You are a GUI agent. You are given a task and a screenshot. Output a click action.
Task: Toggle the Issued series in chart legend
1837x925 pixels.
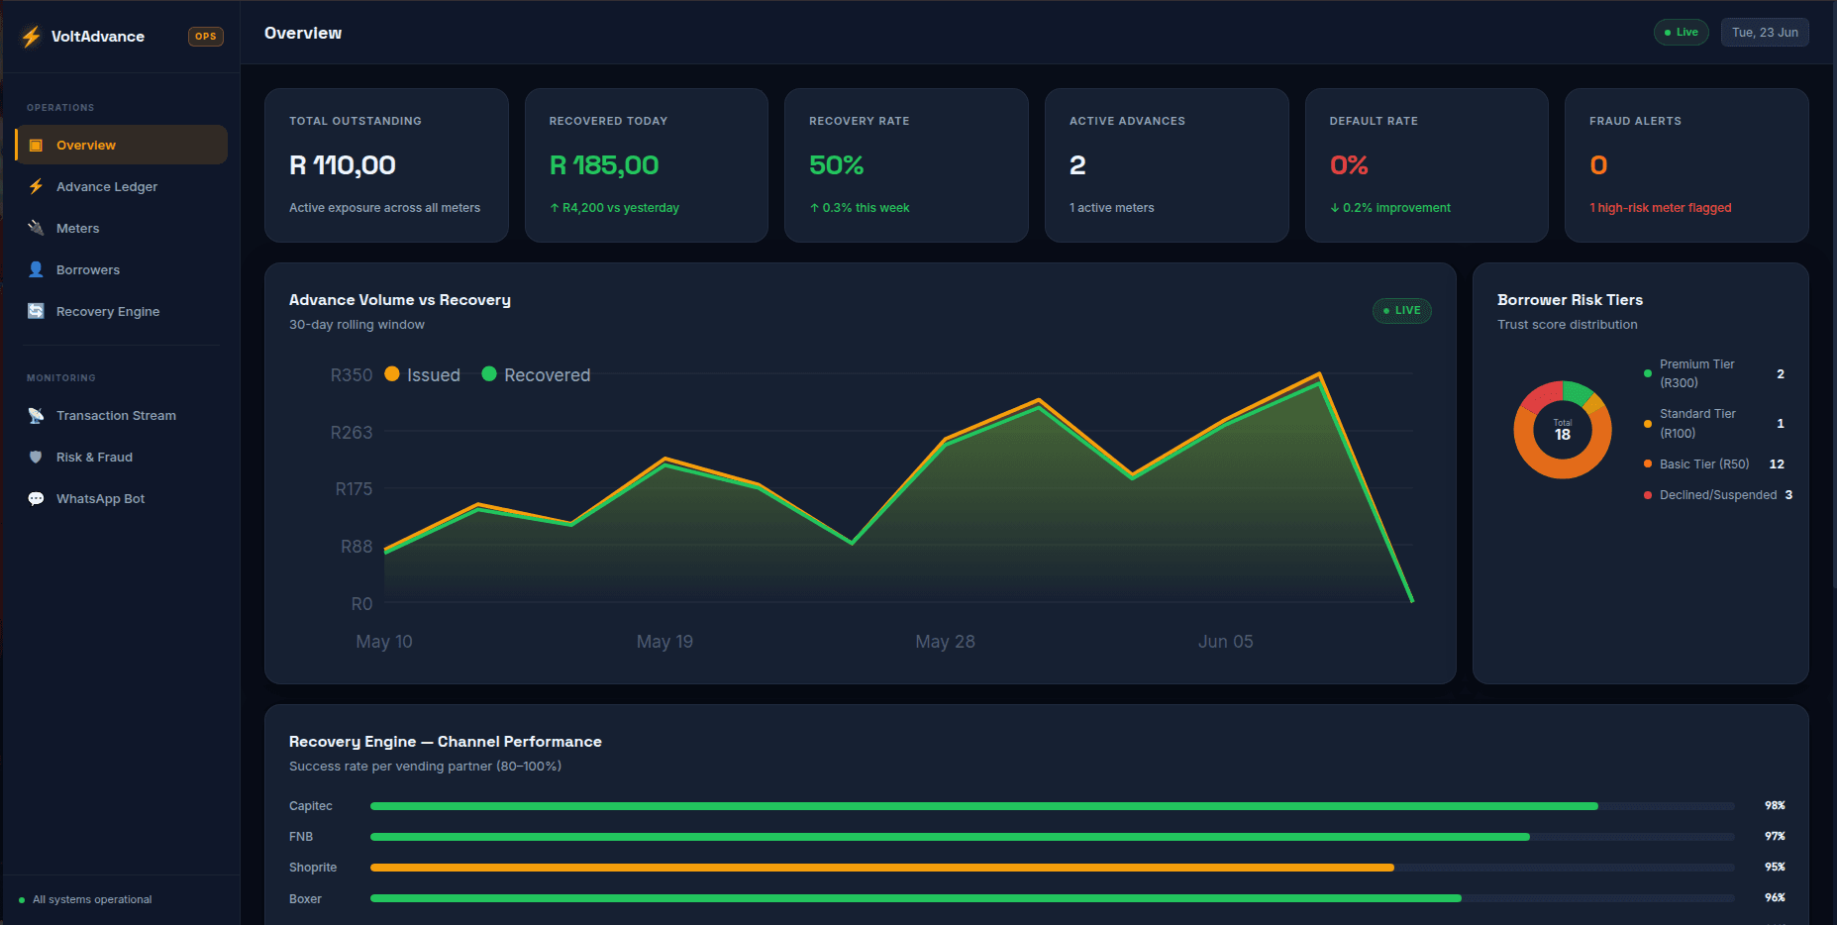click(423, 374)
